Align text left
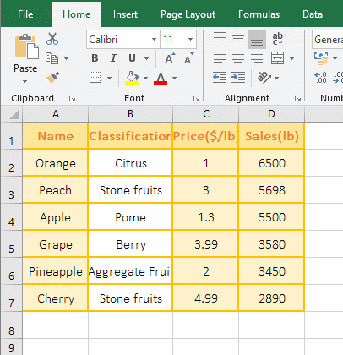 220,58
